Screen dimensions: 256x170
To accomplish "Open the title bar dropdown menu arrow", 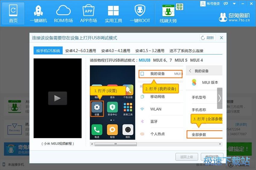I will tap(234, 4).
